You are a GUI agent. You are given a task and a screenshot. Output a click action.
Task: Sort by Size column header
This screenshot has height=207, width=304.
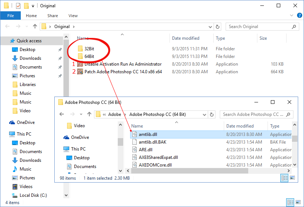point(263,38)
